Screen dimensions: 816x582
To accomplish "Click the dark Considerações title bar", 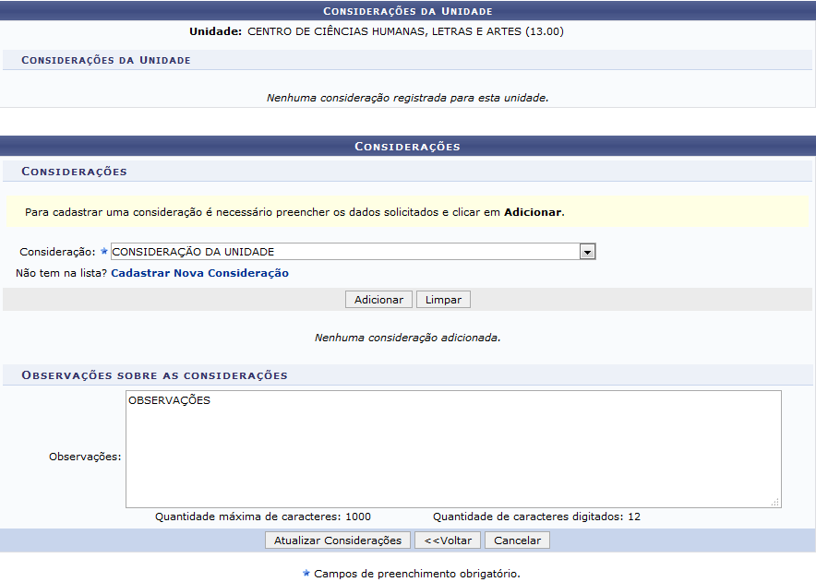I will click(407, 147).
